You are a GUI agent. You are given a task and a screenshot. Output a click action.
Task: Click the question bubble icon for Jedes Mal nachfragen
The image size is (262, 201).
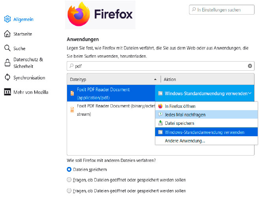(160, 115)
